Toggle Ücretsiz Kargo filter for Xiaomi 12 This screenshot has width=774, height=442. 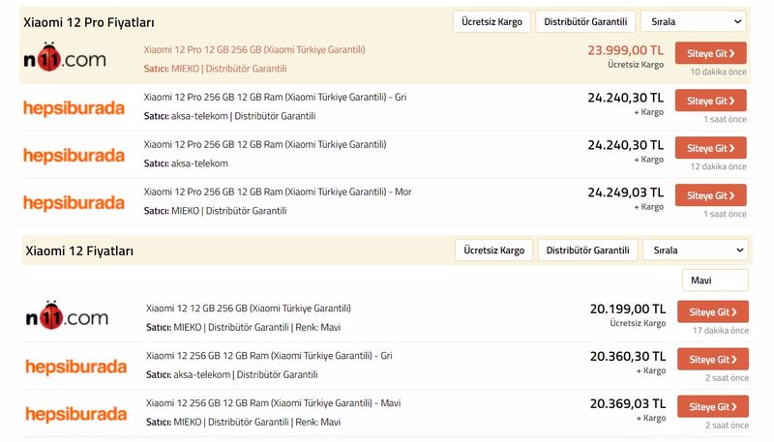[x=493, y=250]
